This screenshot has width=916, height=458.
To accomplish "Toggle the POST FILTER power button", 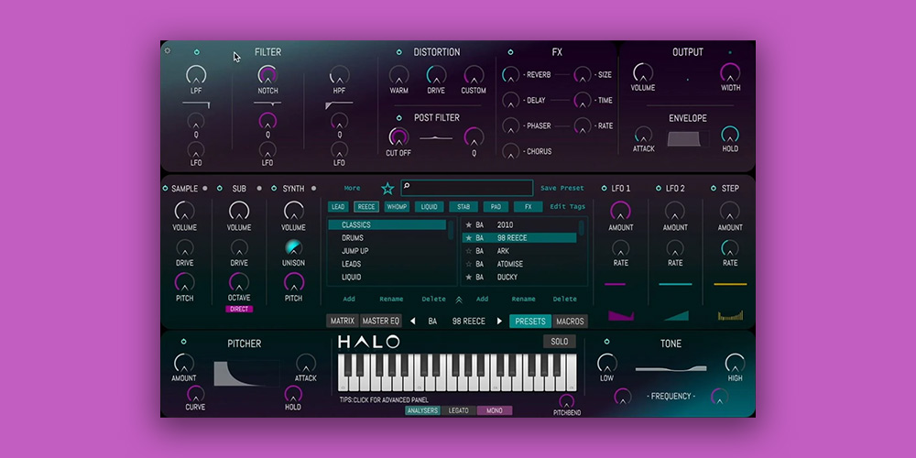I will (x=399, y=118).
